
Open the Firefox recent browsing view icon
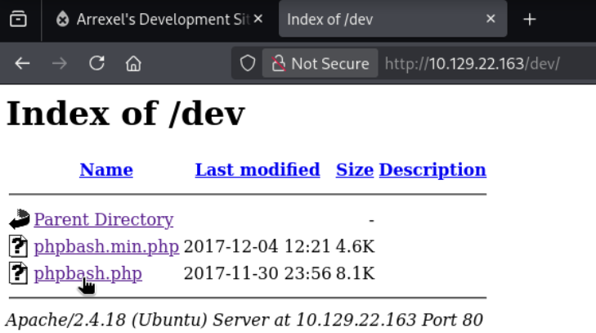pos(18,19)
